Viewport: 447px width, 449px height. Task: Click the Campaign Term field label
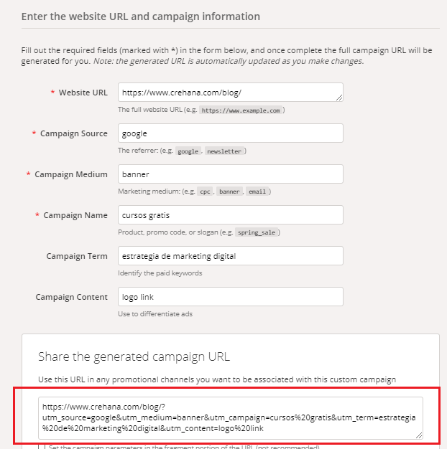pos(77,256)
